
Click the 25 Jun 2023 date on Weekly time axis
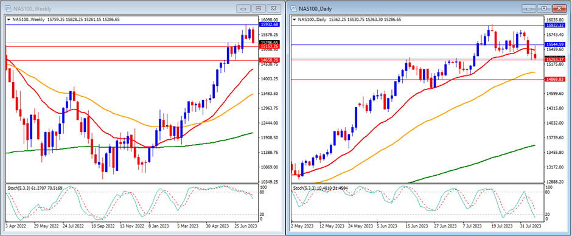click(245, 226)
